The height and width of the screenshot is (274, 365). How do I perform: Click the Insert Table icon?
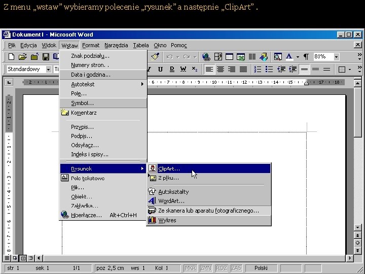(x=229, y=57)
